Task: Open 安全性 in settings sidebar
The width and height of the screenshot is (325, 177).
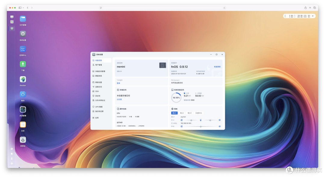Action: coord(101,96)
